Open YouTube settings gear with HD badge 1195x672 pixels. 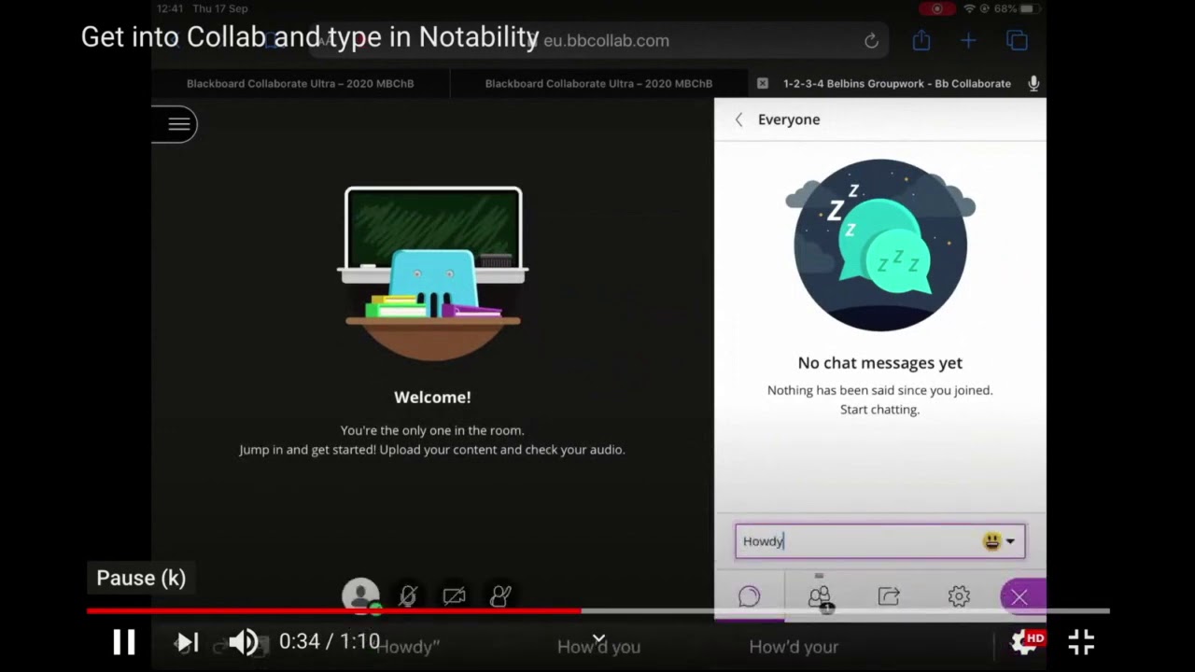[x=1027, y=641]
